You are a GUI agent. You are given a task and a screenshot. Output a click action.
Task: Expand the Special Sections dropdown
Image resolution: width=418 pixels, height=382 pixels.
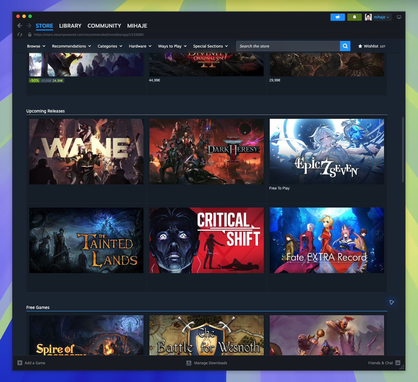coord(211,46)
